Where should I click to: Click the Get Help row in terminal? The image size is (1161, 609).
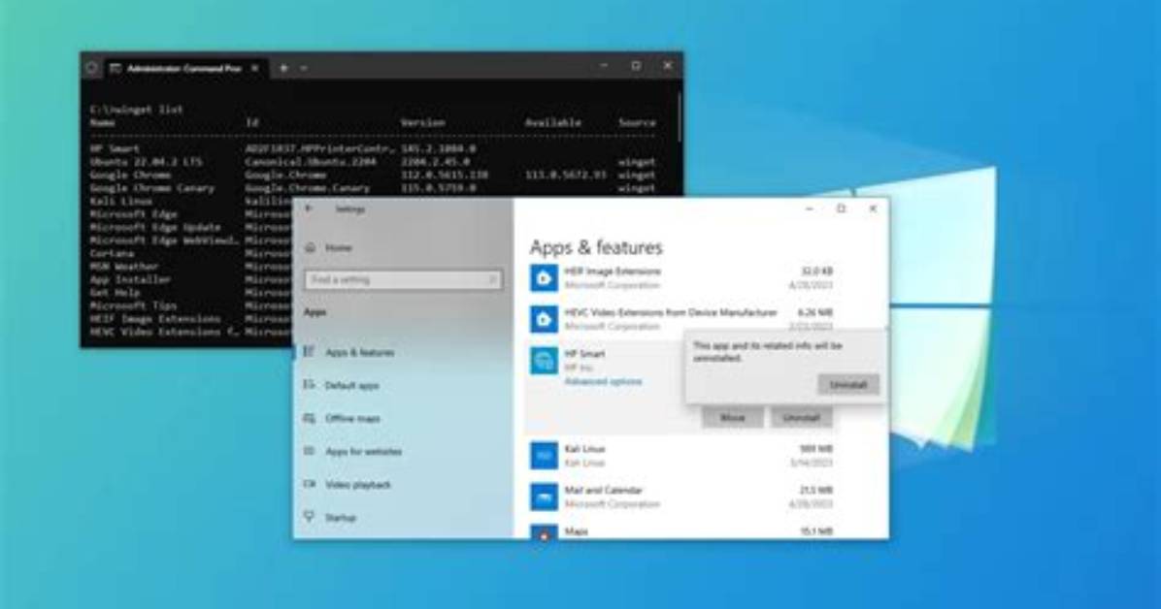click(192, 293)
